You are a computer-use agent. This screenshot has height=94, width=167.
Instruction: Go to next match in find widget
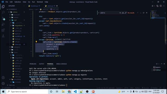[141, 13]
